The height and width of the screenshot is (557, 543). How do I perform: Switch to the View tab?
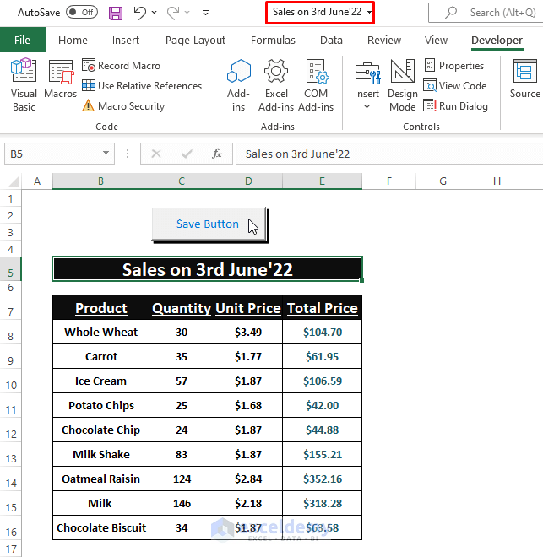(x=436, y=41)
